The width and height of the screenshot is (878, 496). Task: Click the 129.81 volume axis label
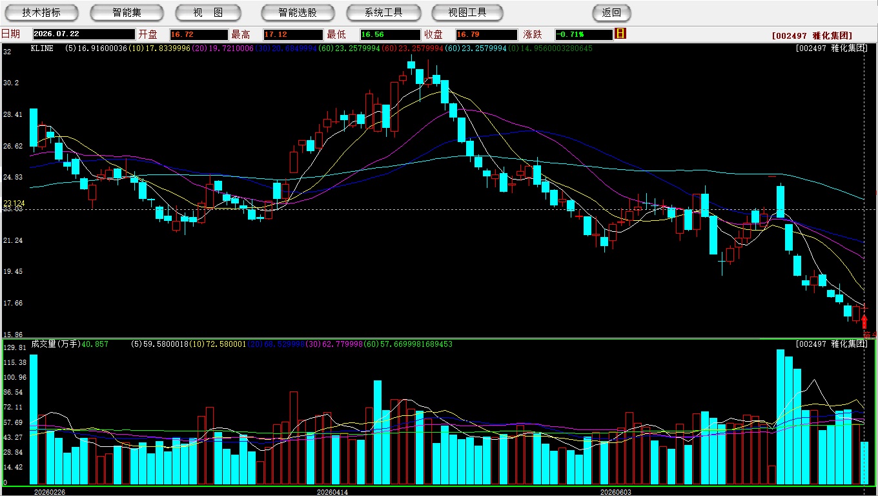click(14, 347)
